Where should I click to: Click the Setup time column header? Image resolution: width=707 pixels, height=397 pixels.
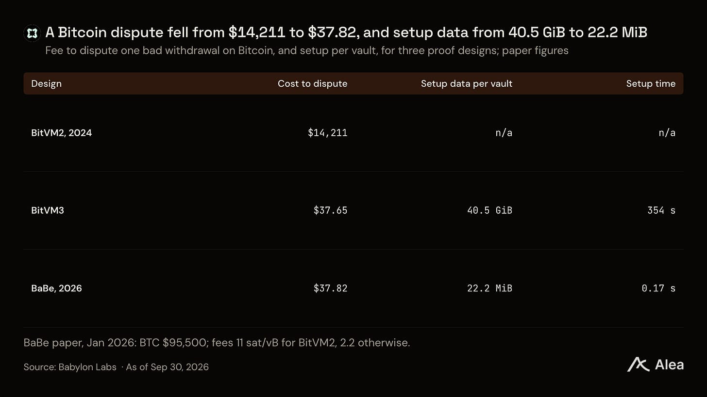(x=651, y=83)
